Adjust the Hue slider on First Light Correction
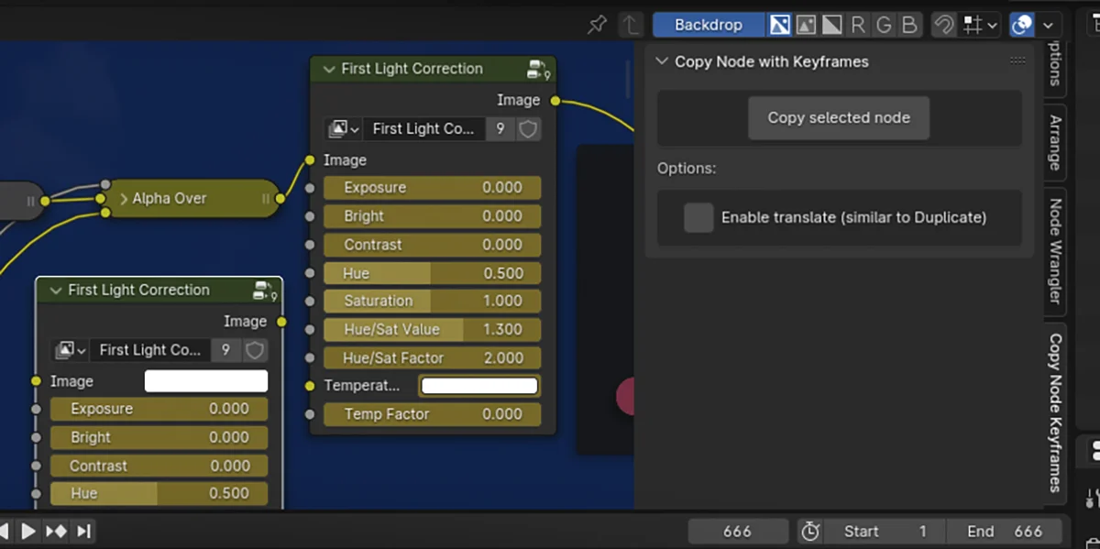Image resolution: width=1100 pixels, height=549 pixels. tap(432, 273)
